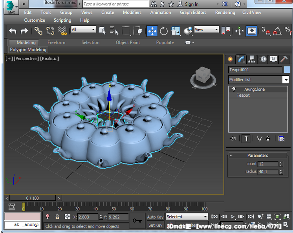Open the Utilities hammer panel tab
Screen dimensions: 293x233
point(284,59)
